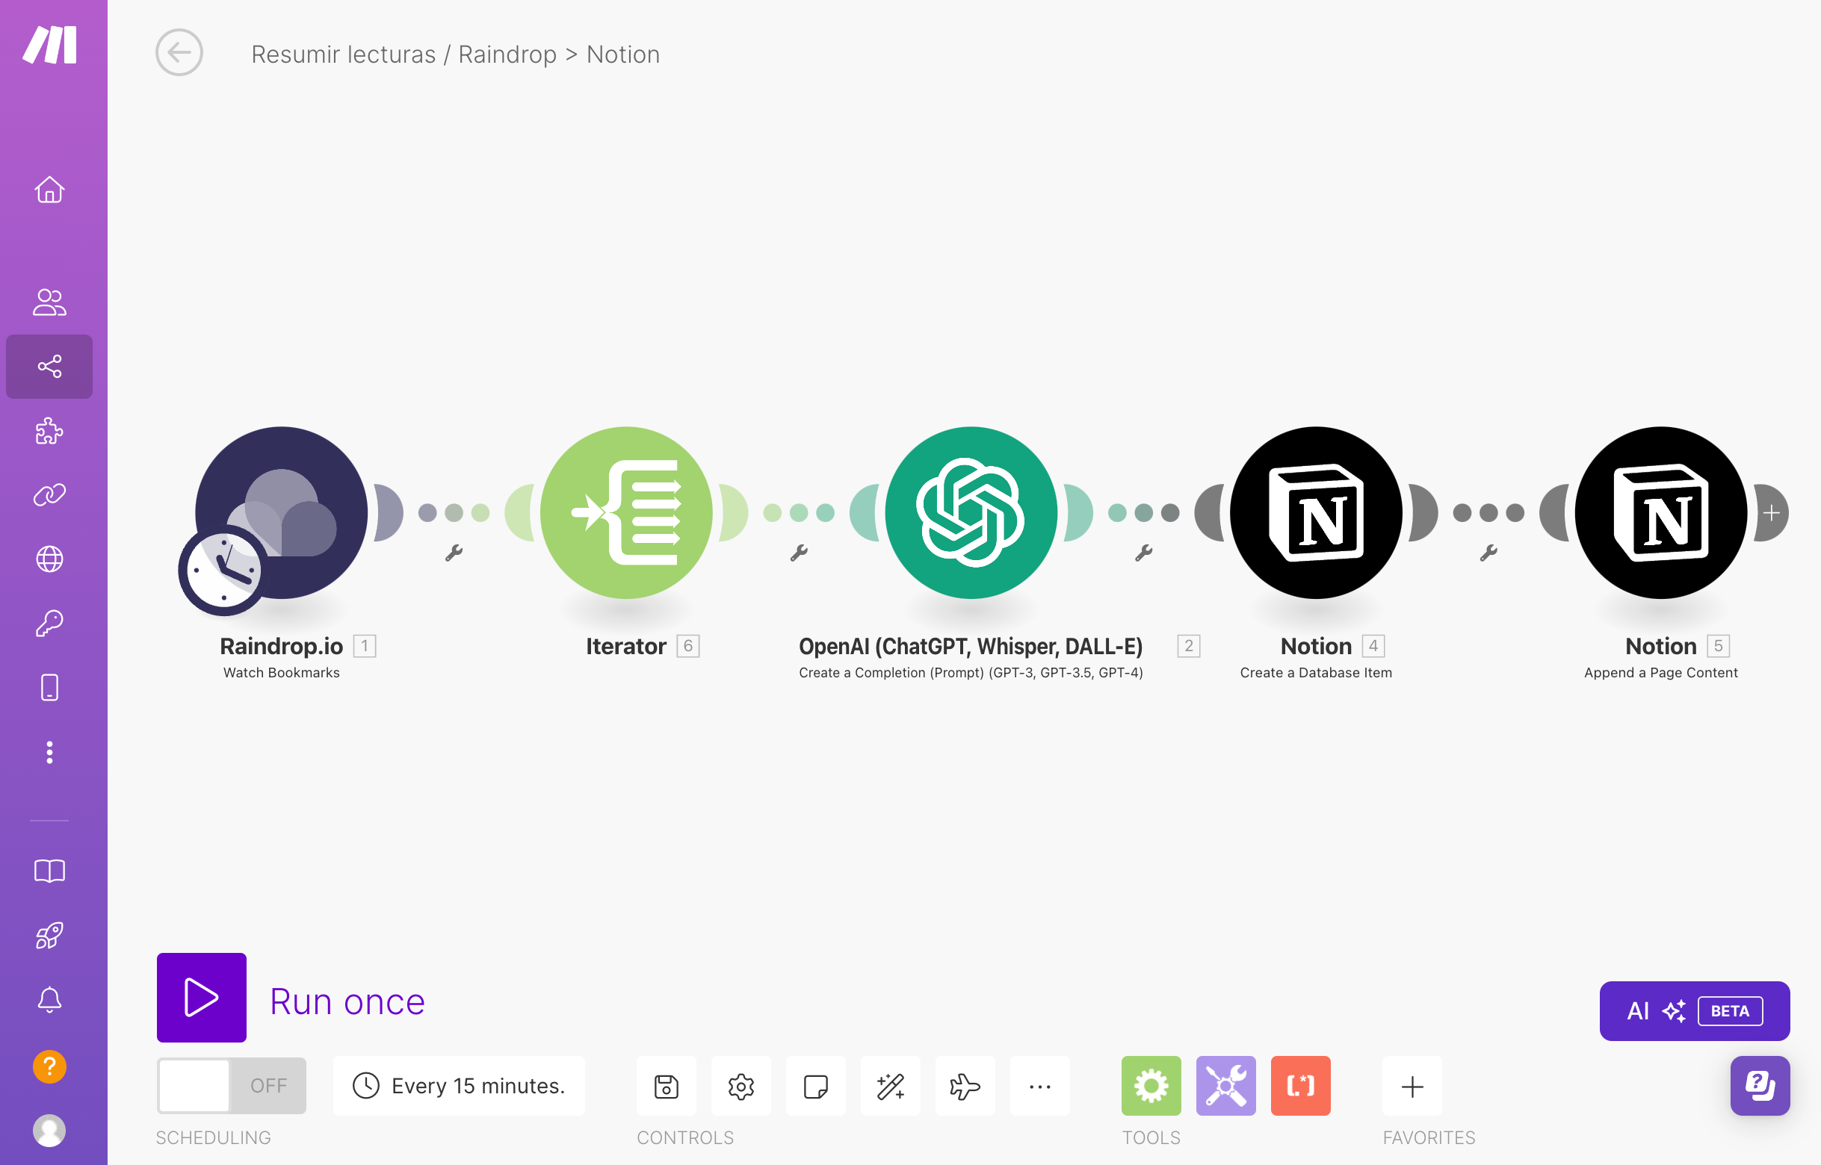Open the green Flow Control tools icon

tap(1151, 1087)
